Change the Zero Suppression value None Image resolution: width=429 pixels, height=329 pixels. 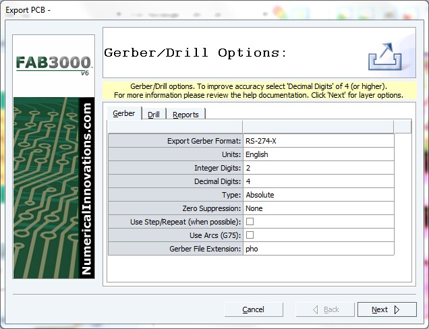point(318,208)
